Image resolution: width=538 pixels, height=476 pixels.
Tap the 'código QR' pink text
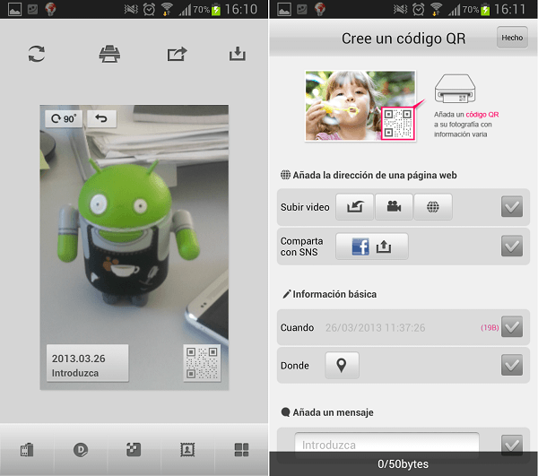[482, 115]
